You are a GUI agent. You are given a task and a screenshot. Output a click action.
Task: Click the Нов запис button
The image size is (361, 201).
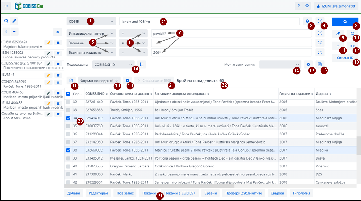click(x=125, y=193)
